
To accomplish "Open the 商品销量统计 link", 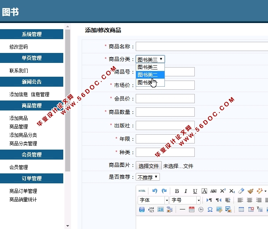I will tap(23, 199).
